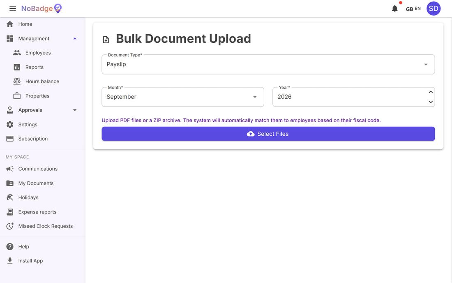Click the Holidays umbrella icon

10,197
